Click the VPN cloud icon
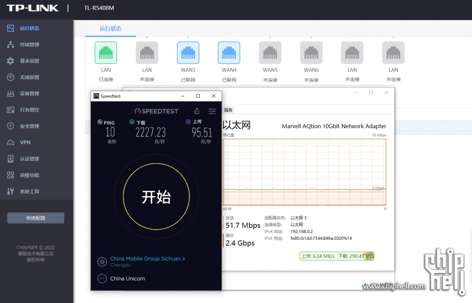This screenshot has width=472, height=303. (x=11, y=143)
